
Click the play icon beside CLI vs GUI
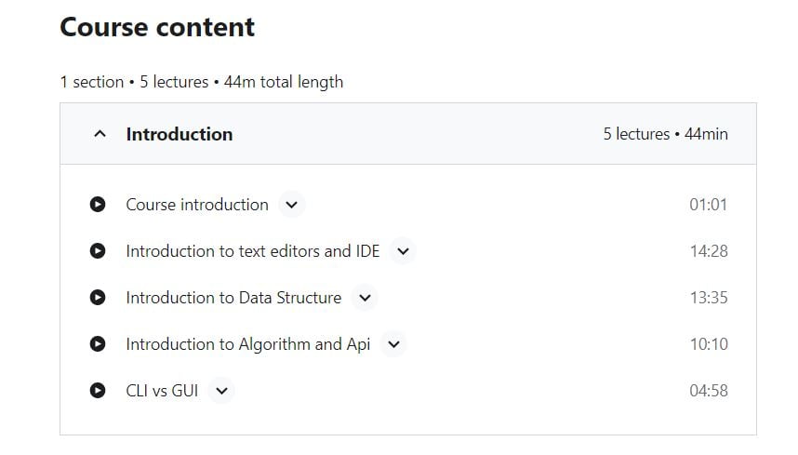98,391
